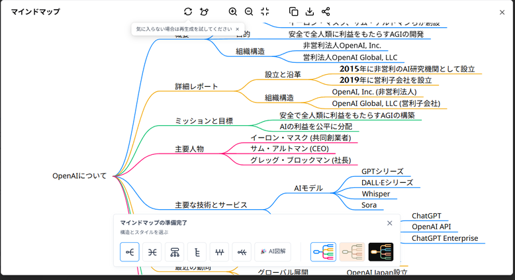
Task: Select the org chart tree layout
Action: [x=174, y=252]
